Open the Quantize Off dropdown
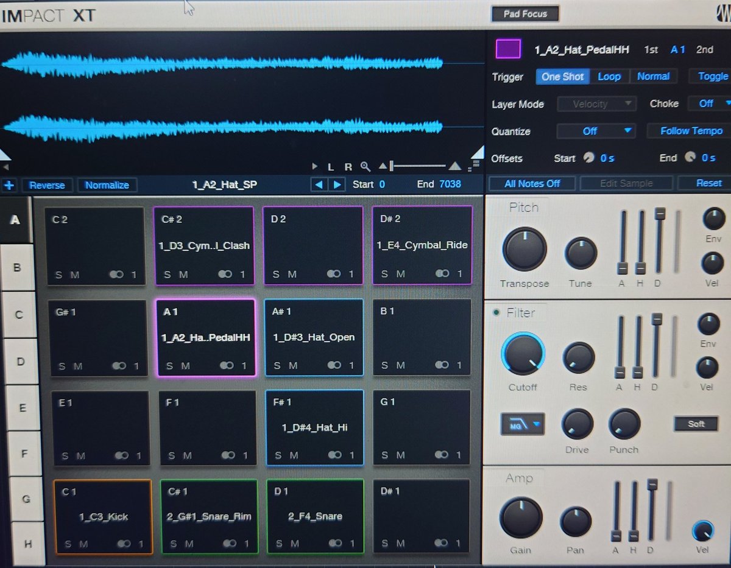731x568 pixels. pyautogui.click(x=596, y=131)
